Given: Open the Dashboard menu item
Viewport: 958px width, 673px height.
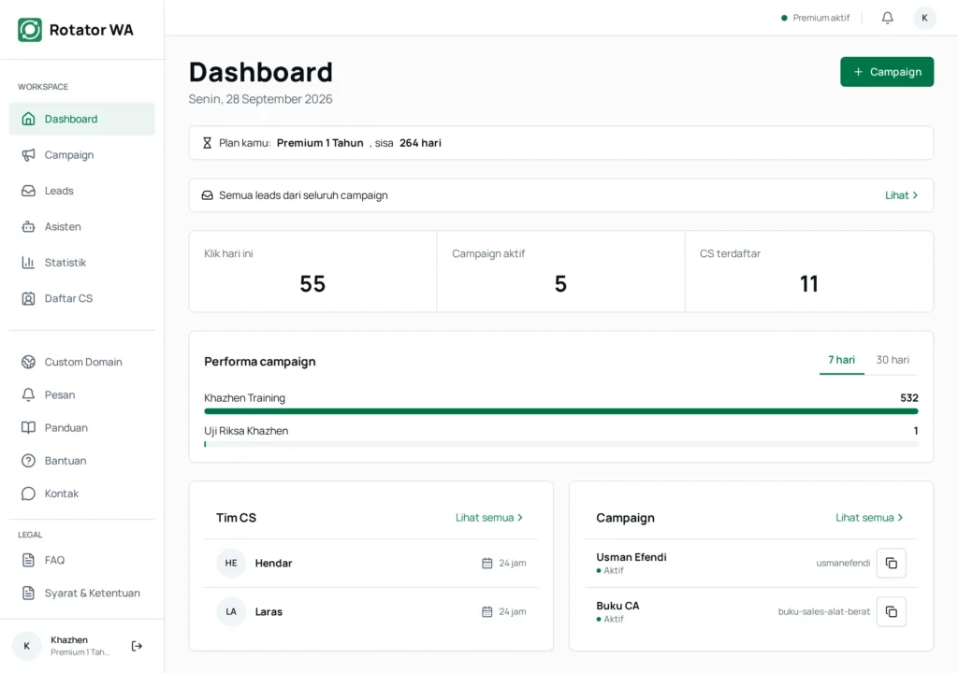Looking at the screenshot, I should click(82, 119).
